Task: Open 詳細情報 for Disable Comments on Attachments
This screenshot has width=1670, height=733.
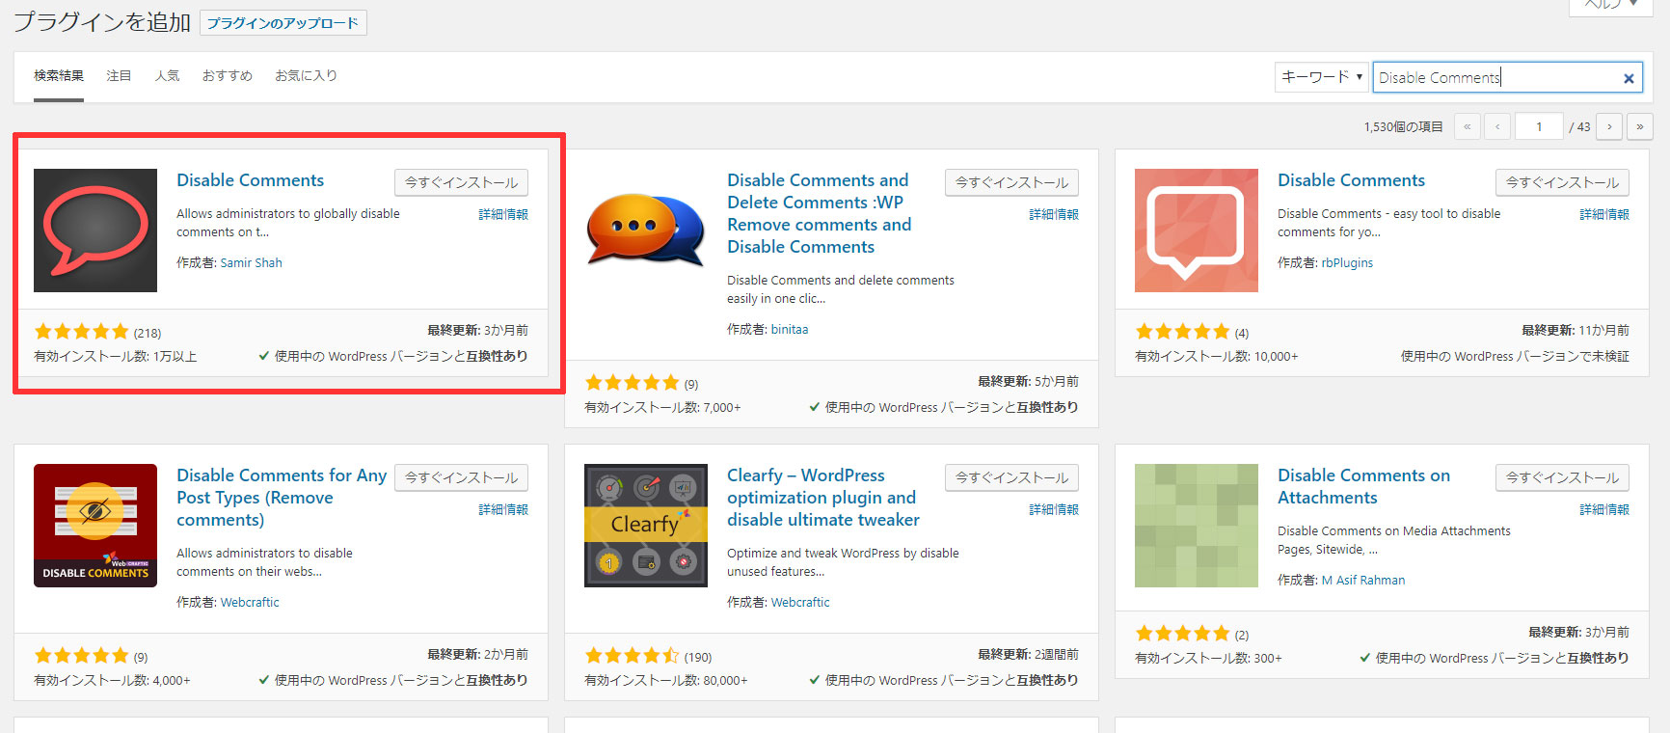Action: (x=1604, y=509)
